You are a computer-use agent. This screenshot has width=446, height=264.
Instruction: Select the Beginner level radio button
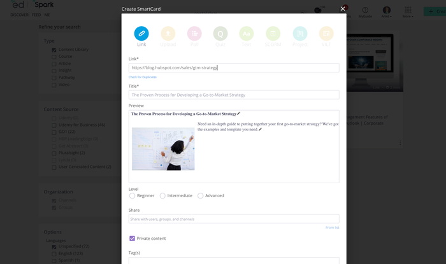pyautogui.click(x=132, y=195)
